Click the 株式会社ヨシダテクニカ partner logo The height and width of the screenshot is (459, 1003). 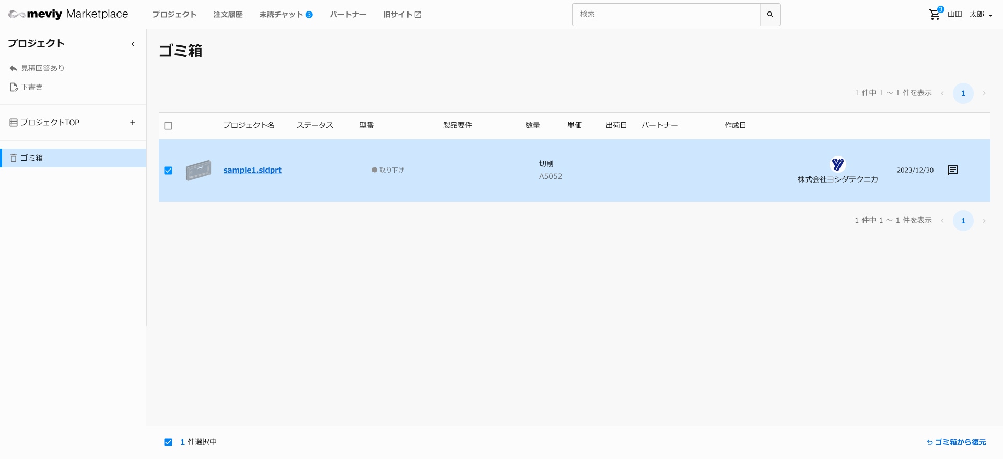[x=838, y=164]
